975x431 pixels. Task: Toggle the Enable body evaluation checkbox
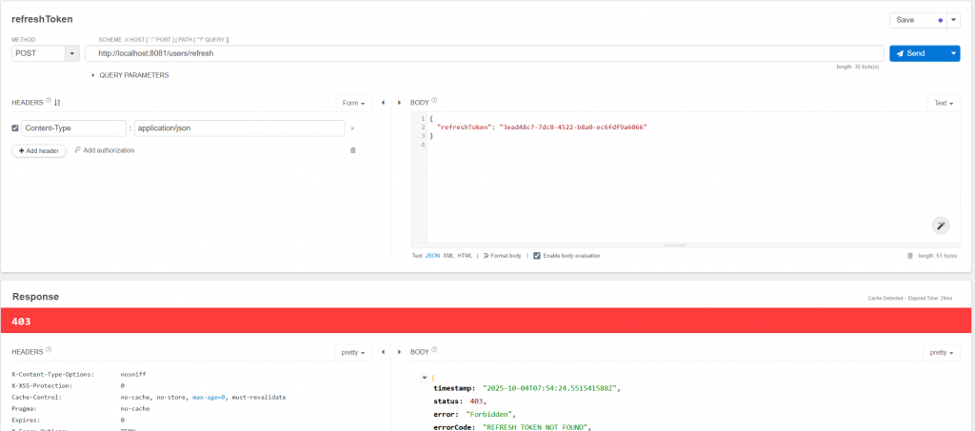tap(537, 256)
